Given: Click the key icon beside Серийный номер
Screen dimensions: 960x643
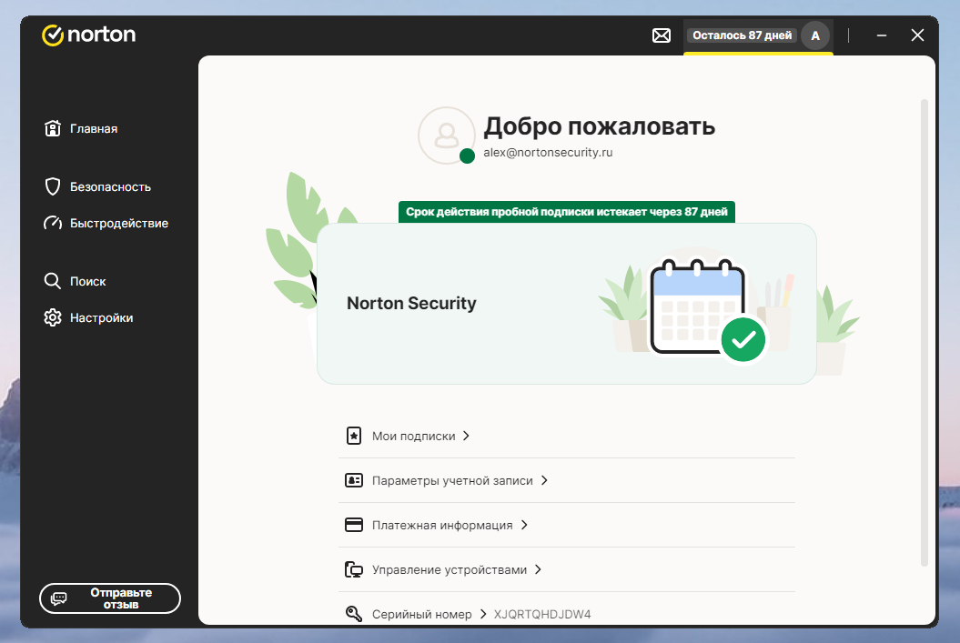Looking at the screenshot, I should [354, 615].
